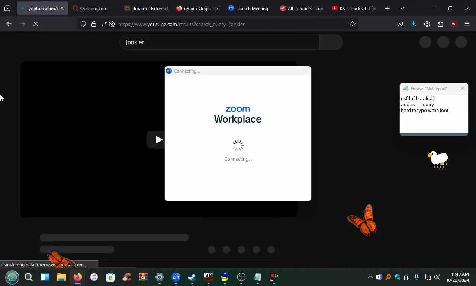This screenshot has height=286, width=476.
Task: Open the Widgets taskbar icon
Action: (45, 277)
